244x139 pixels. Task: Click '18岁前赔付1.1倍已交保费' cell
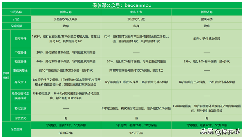click(x=136, y=82)
